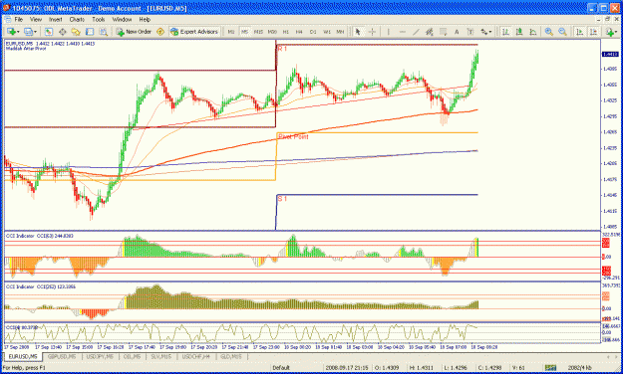Click the New Chart icon
Viewport: 623px width, 374px height.
click(11, 32)
